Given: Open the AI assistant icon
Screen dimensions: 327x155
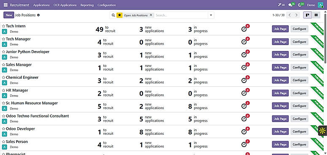Looking at the screenshot, I should point(281,5).
